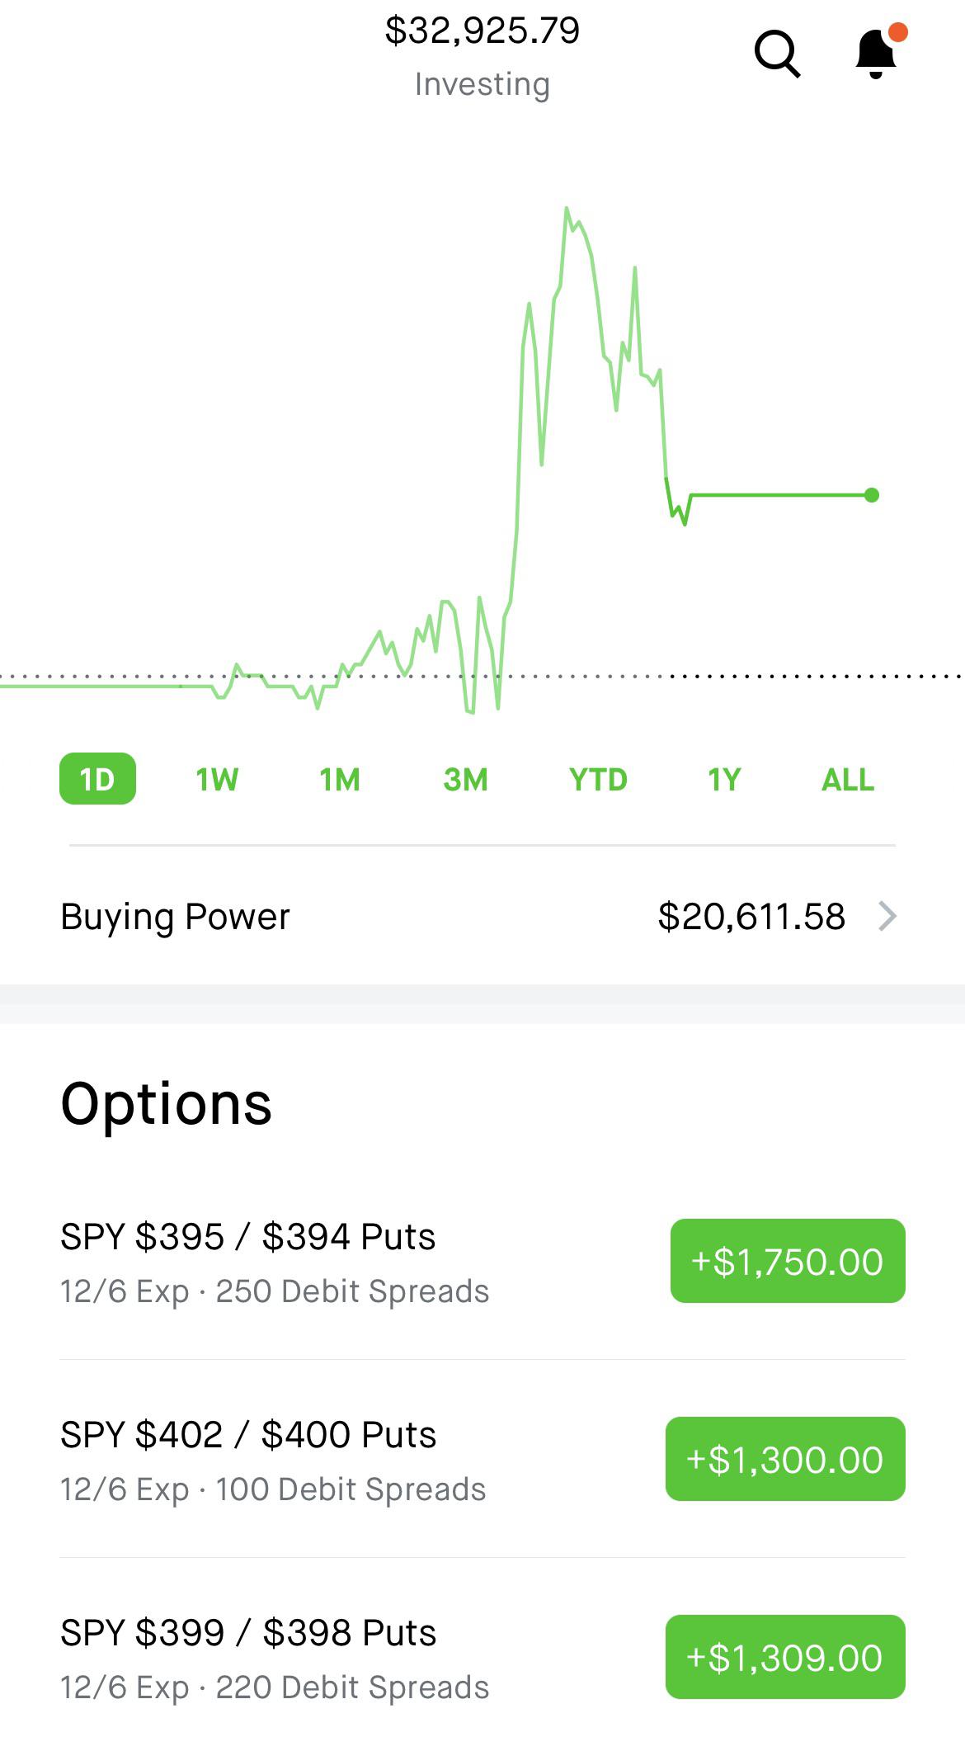Toggle the +$1,309.00 return badge
The width and height of the screenshot is (965, 1751).
[x=785, y=1657]
